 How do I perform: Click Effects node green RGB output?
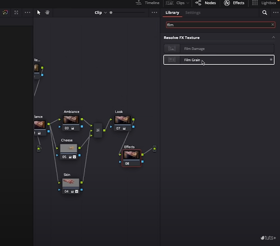point(143,154)
